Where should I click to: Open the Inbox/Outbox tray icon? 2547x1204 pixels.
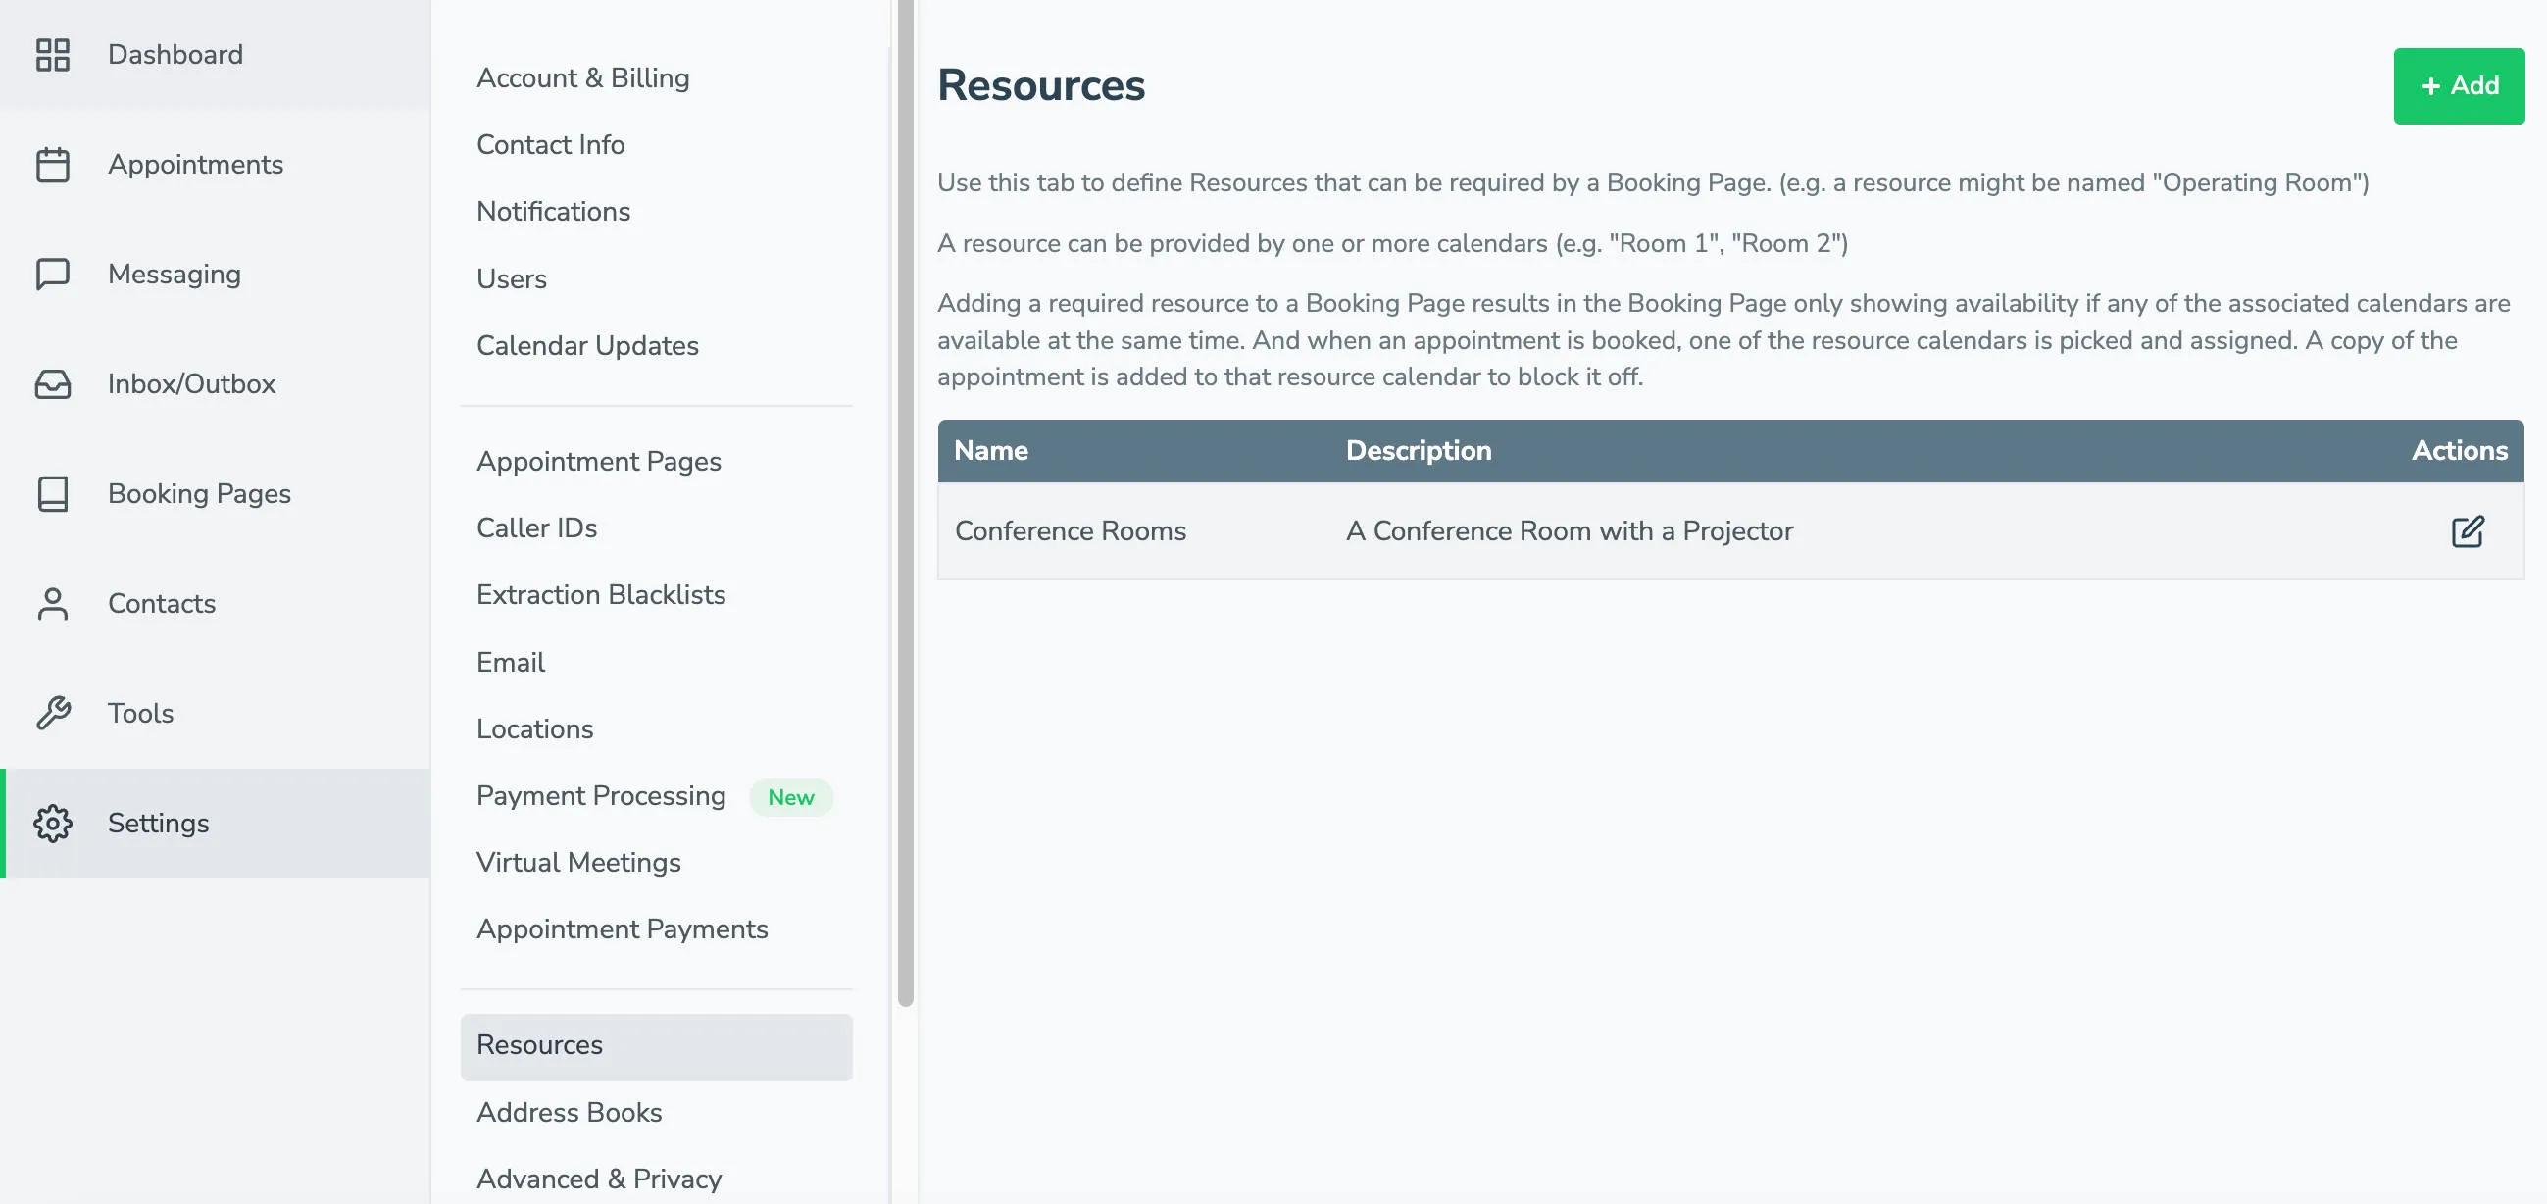point(52,383)
